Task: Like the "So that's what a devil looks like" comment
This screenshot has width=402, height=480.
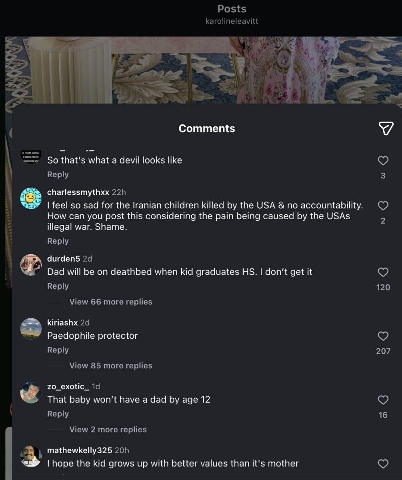Action: coord(383,161)
